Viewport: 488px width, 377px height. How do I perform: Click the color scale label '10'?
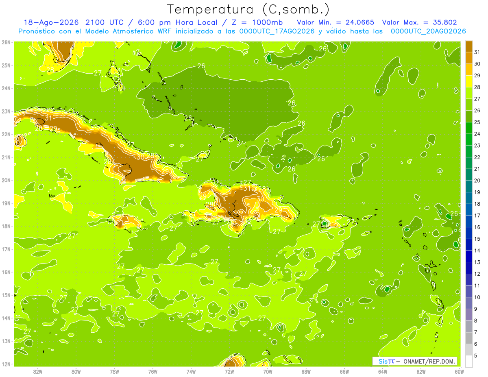[x=477, y=297]
